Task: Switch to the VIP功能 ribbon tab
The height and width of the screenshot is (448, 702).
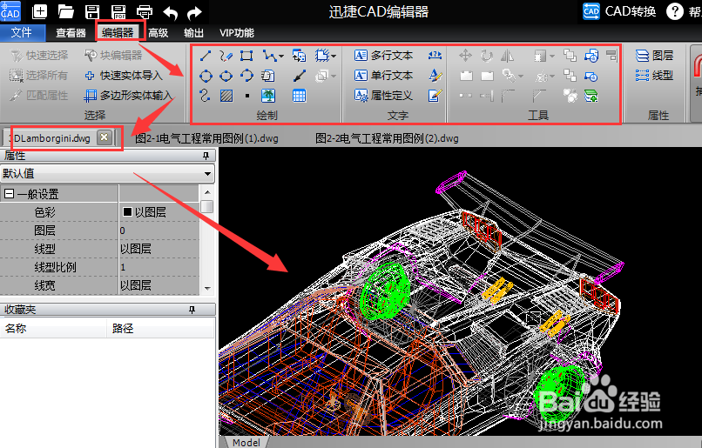Action: [236, 33]
